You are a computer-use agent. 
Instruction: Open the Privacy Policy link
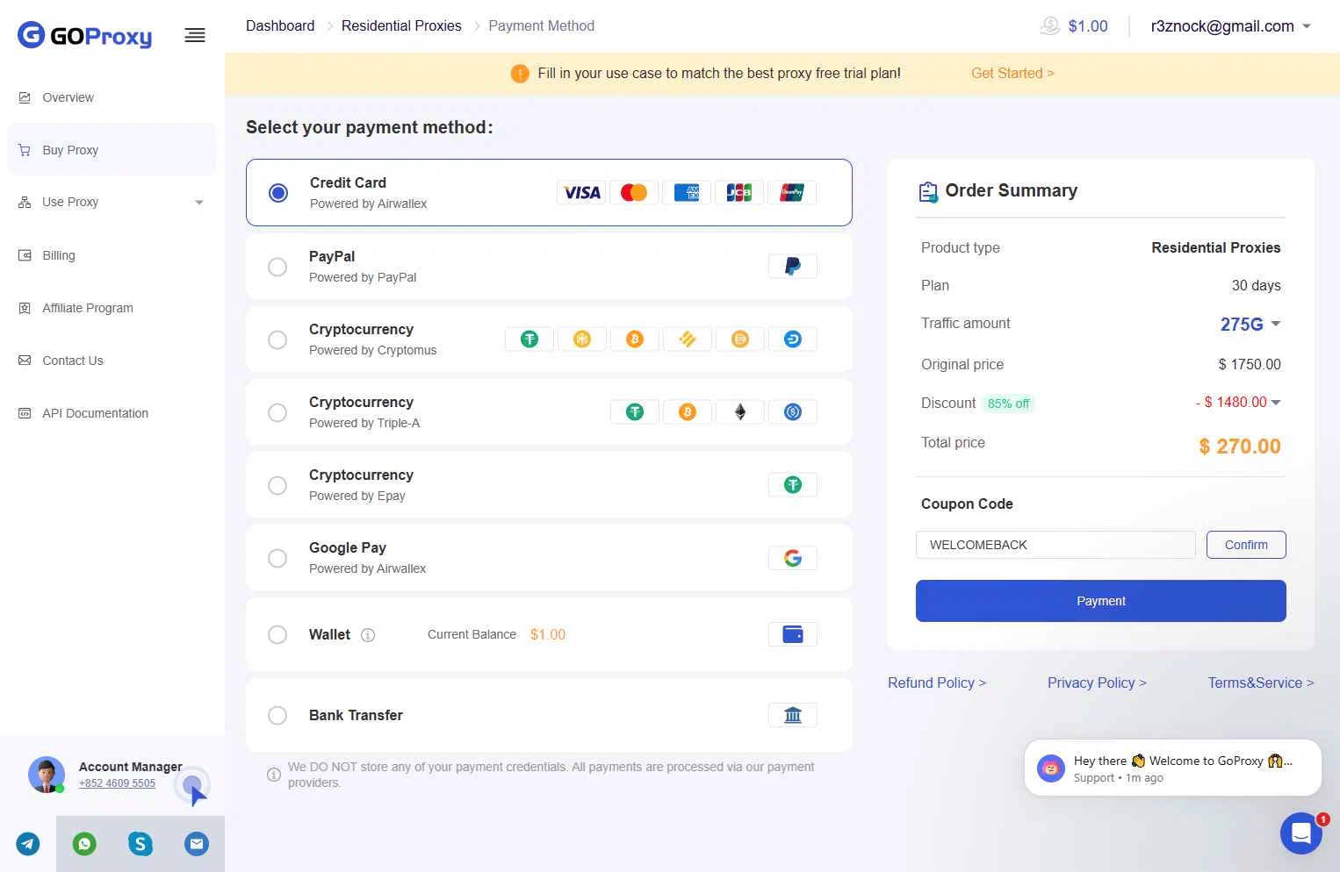click(x=1097, y=683)
